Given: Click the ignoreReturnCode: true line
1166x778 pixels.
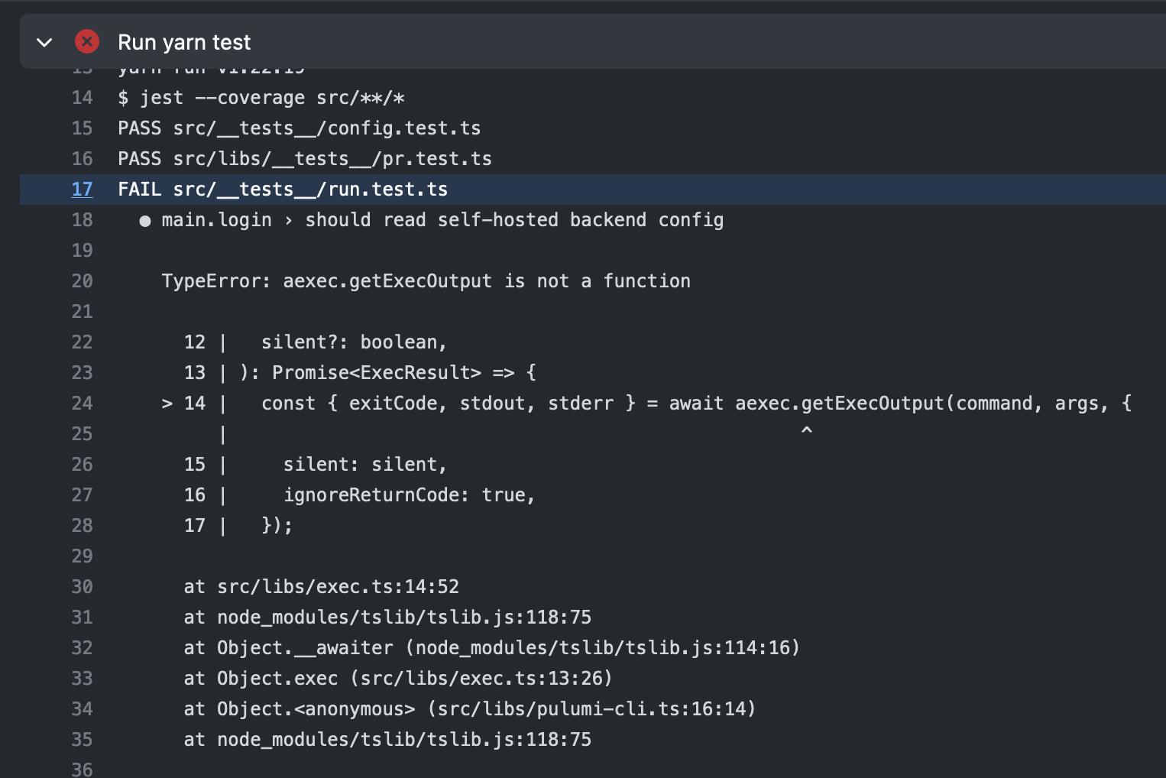Looking at the screenshot, I should tap(360, 495).
